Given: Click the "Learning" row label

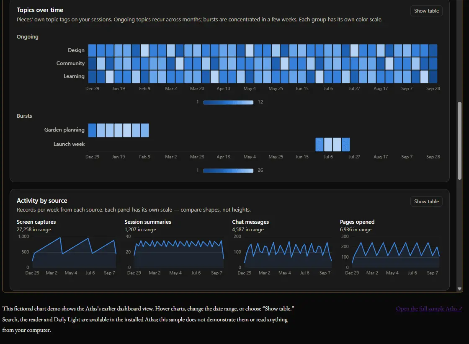Looking at the screenshot, I should (74, 76).
